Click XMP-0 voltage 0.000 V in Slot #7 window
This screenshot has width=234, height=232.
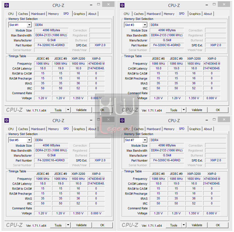pyautogui.click(x=212, y=213)
